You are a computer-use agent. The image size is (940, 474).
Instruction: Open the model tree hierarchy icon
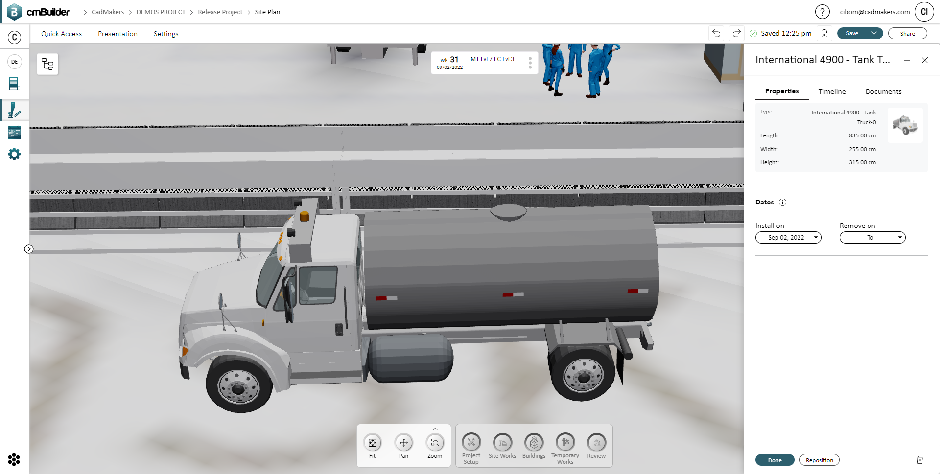(x=47, y=64)
